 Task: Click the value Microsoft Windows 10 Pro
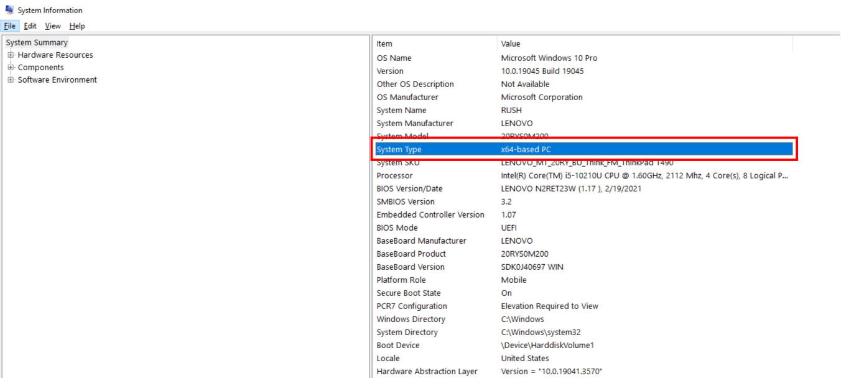pos(549,58)
